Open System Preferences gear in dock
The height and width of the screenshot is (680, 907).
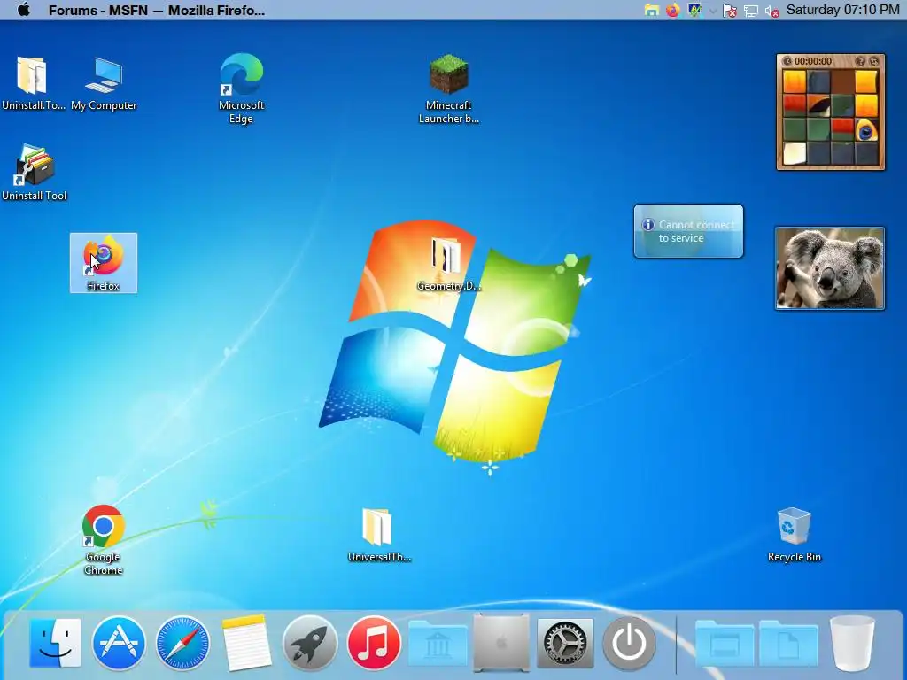tap(565, 643)
